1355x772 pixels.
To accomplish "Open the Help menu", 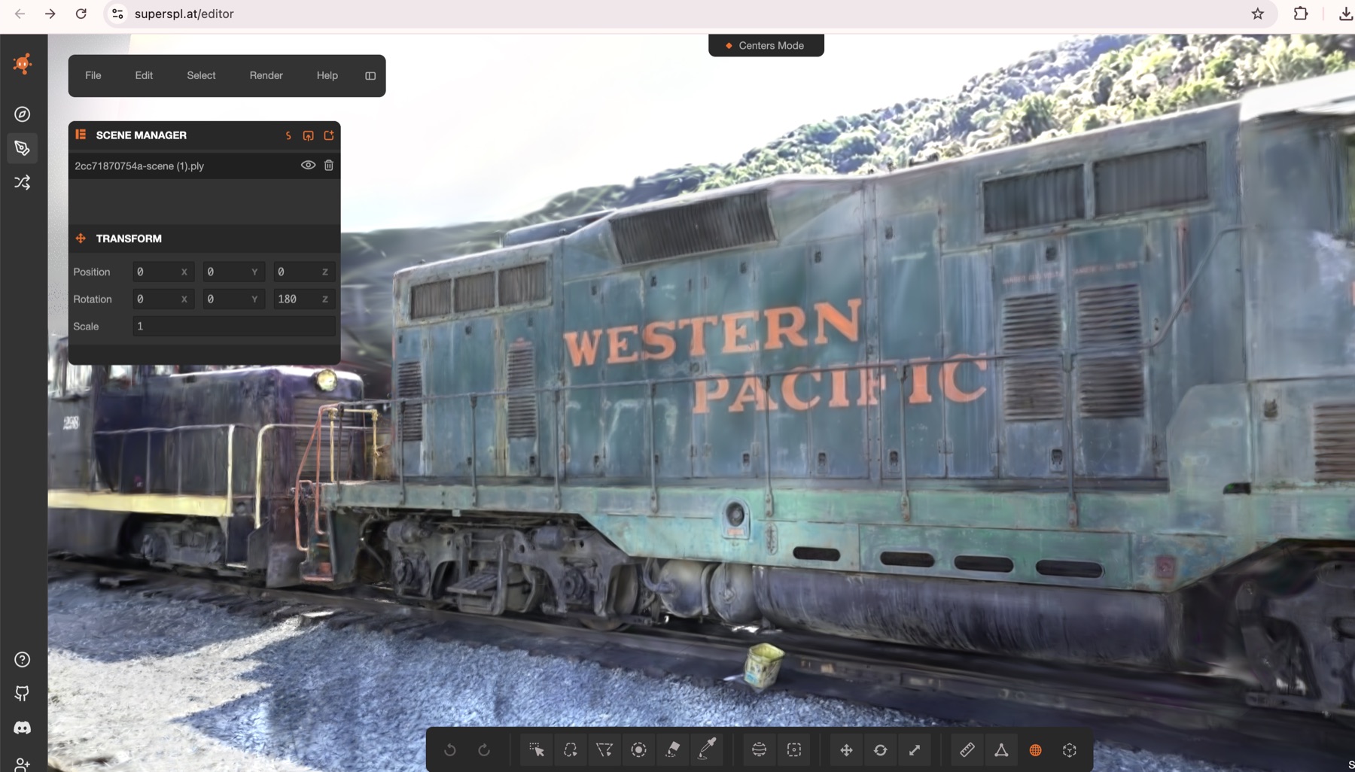I will [x=327, y=76].
